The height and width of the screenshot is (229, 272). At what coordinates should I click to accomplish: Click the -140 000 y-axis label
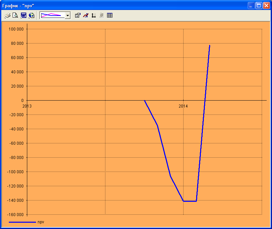[x=15, y=200]
